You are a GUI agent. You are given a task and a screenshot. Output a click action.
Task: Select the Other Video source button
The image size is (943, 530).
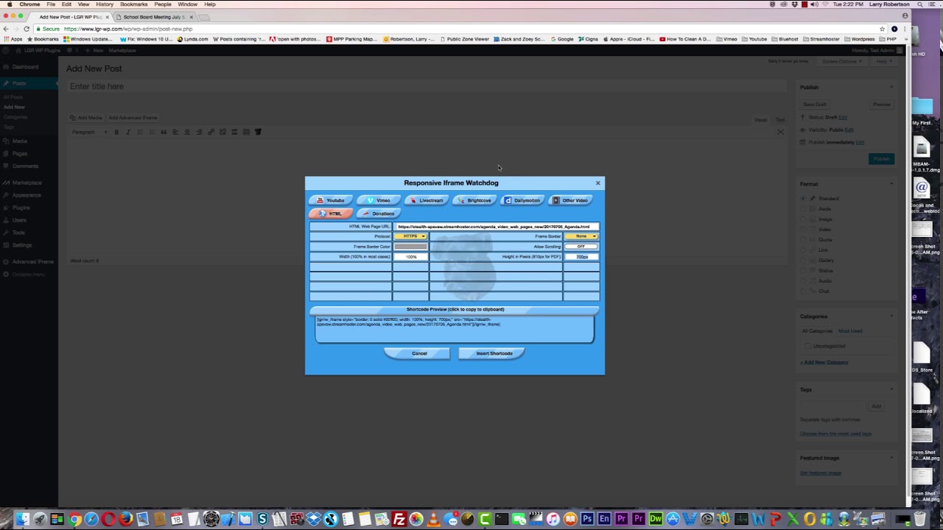570,200
